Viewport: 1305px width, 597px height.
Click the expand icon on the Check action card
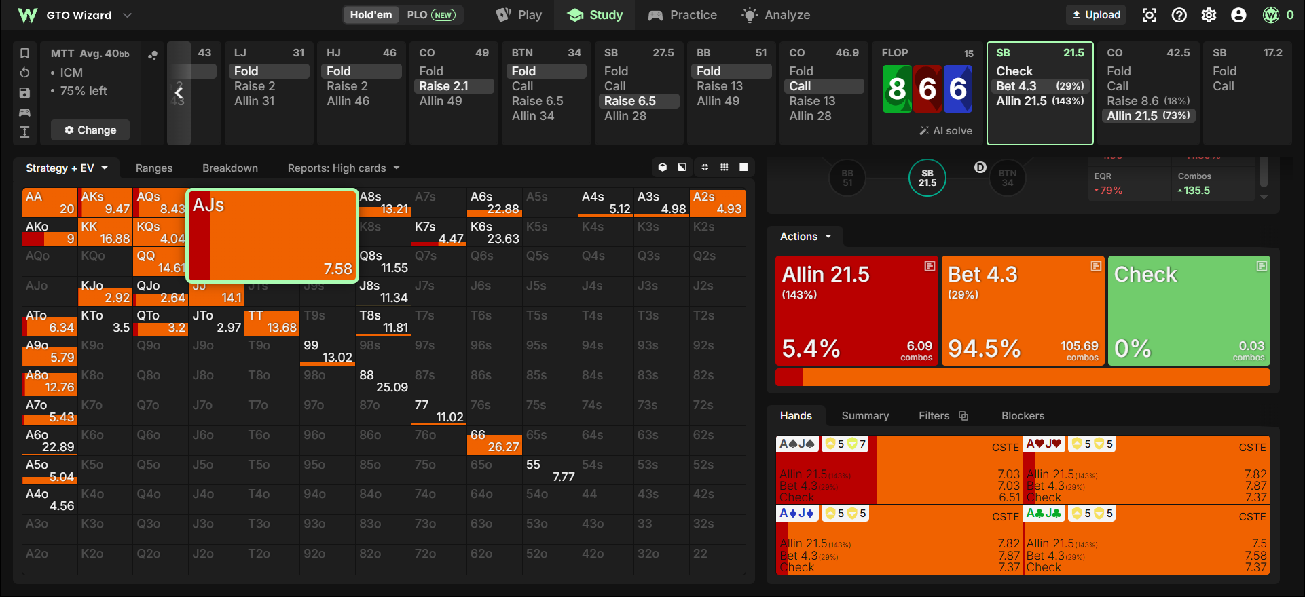pyautogui.click(x=1262, y=266)
